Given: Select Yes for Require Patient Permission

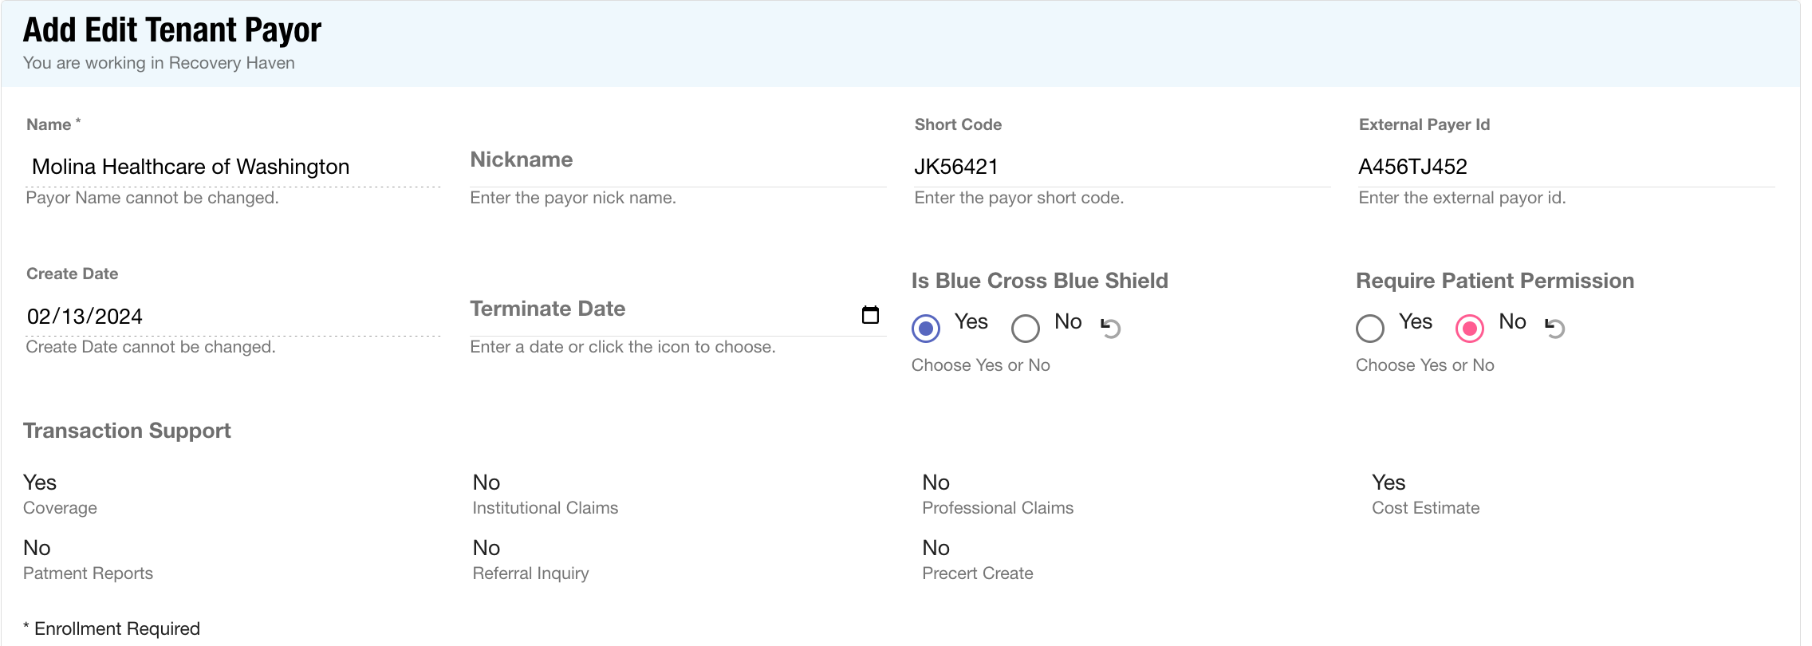Looking at the screenshot, I should tap(1370, 328).
